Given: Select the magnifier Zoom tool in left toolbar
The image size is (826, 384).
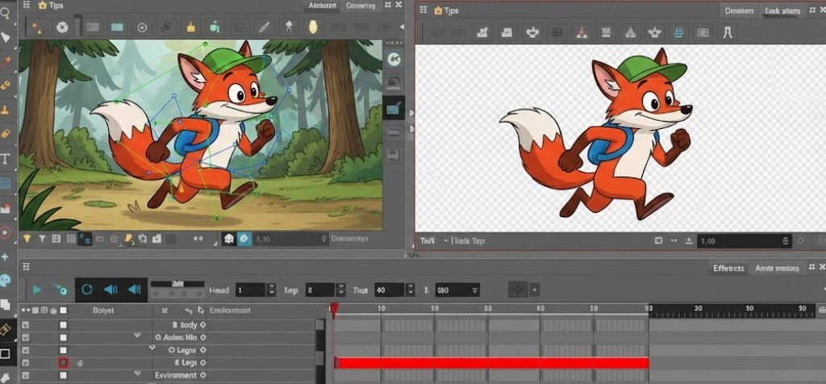Looking at the screenshot, I should point(5,13).
